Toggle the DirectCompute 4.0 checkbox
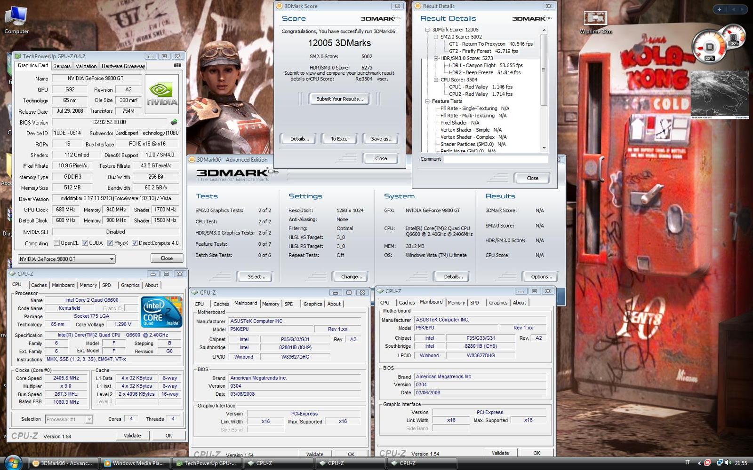The image size is (753, 470). (135, 243)
